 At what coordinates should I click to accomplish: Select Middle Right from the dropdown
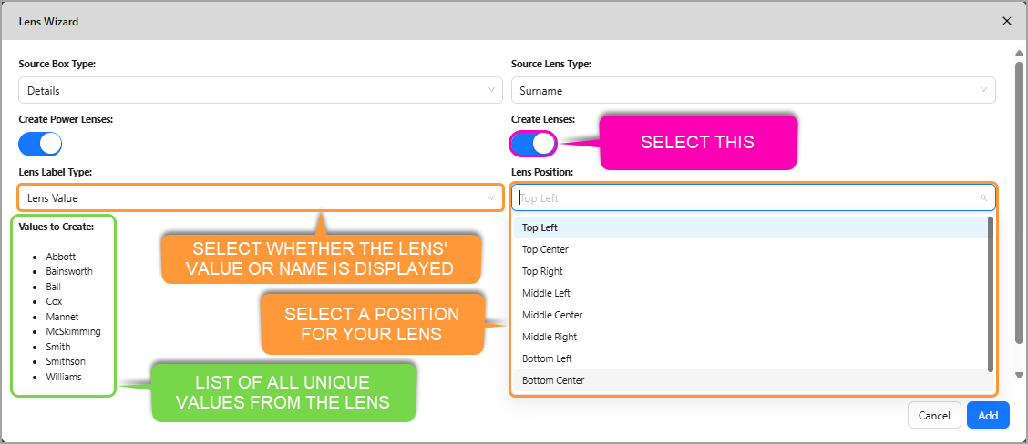[x=549, y=337]
